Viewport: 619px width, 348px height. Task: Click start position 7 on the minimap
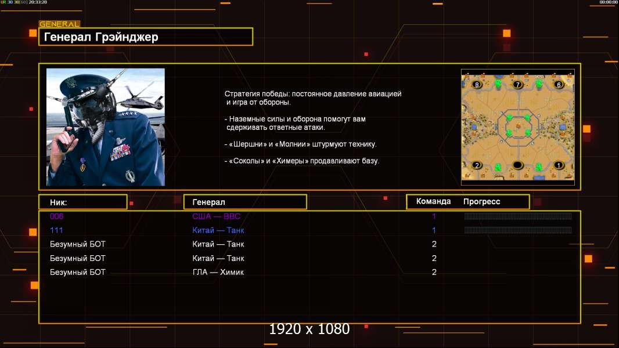[x=517, y=84]
